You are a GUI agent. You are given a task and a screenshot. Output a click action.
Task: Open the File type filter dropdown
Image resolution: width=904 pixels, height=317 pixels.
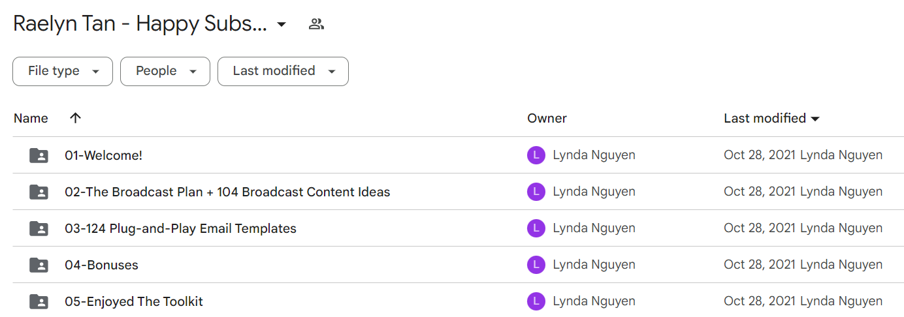63,71
